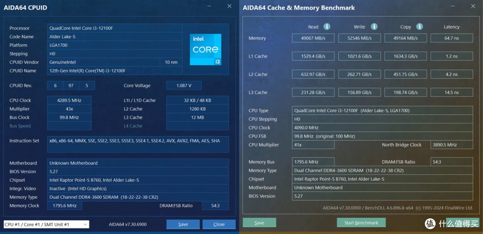Click CPUID Vendor value GenuineIntel
The height and width of the screenshot is (234, 483).
(104, 62)
